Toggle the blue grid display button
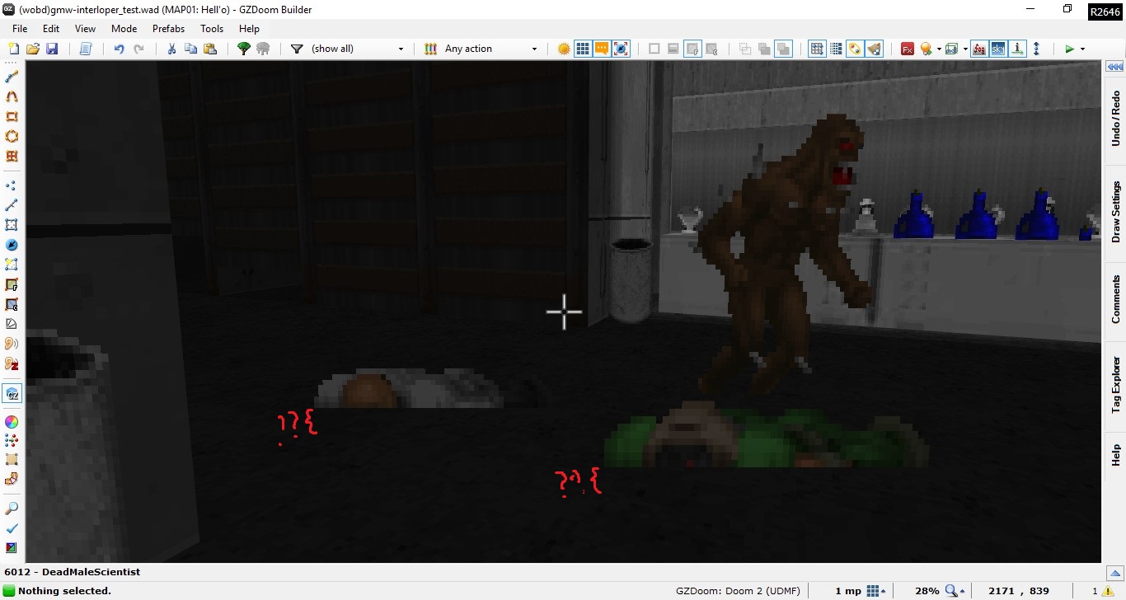 coord(583,49)
